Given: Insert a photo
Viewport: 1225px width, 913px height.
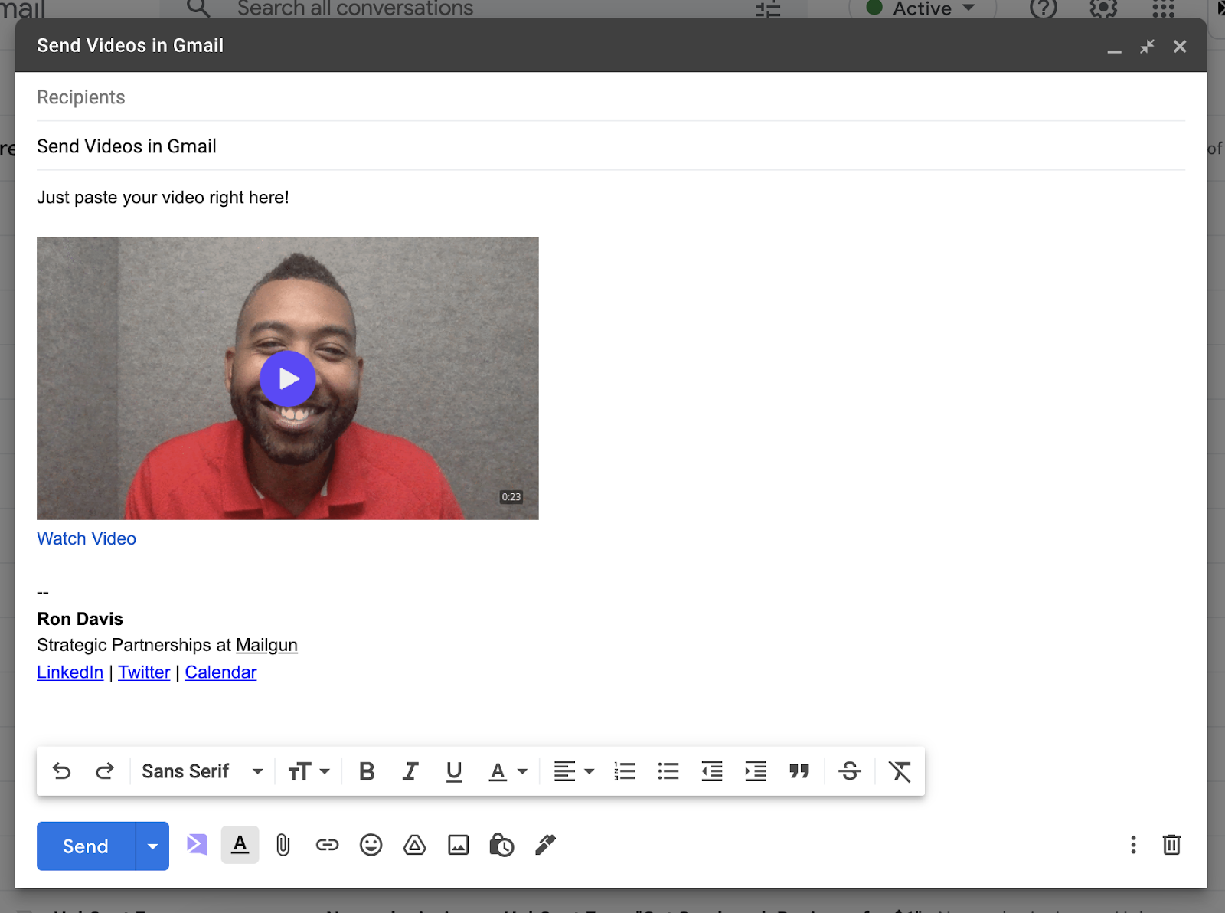Looking at the screenshot, I should 458,845.
